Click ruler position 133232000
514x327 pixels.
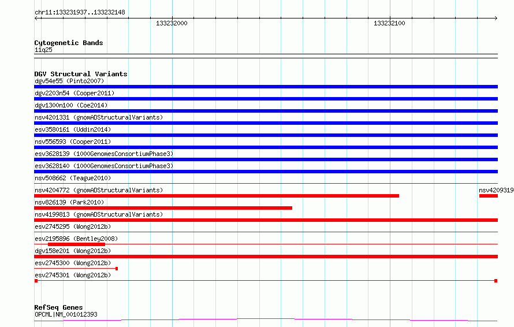point(172,23)
